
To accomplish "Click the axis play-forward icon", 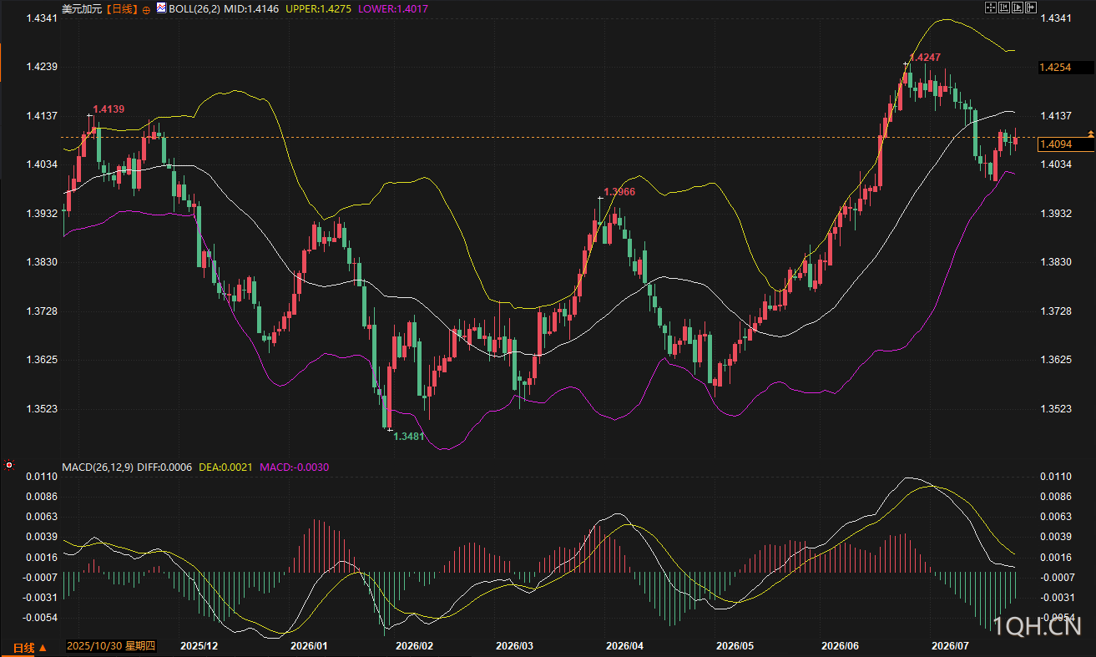I will [x=1018, y=8].
